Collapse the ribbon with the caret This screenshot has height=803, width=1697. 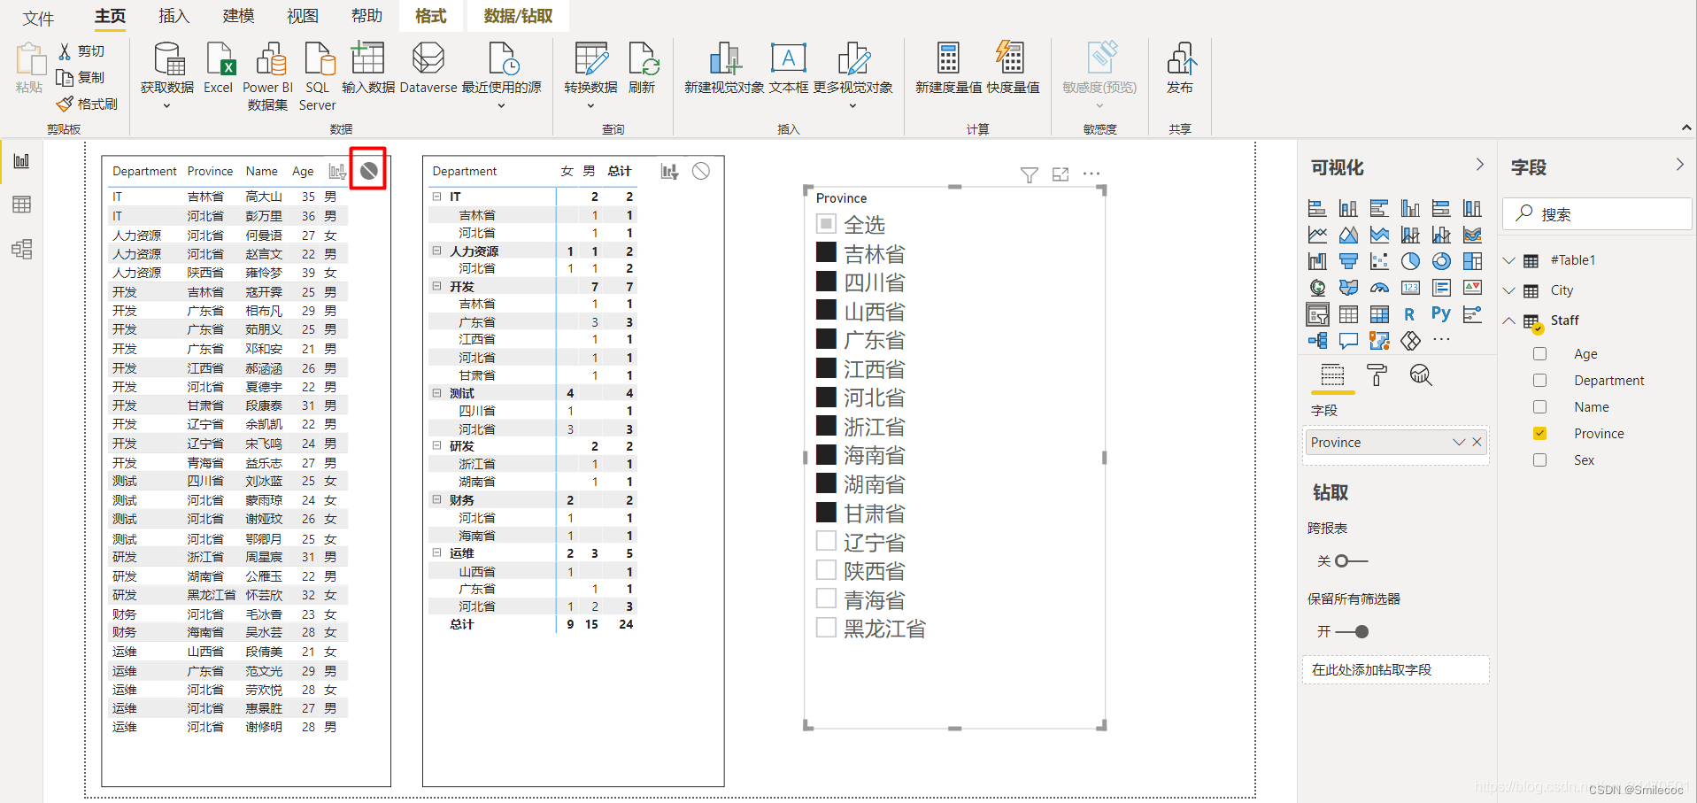(1686, 127)
